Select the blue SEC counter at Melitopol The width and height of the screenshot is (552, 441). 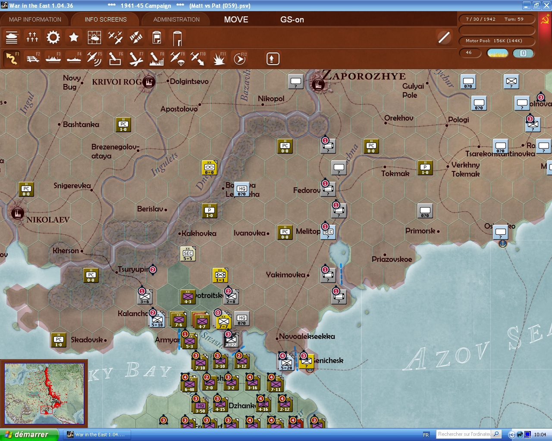click(328, 233)
